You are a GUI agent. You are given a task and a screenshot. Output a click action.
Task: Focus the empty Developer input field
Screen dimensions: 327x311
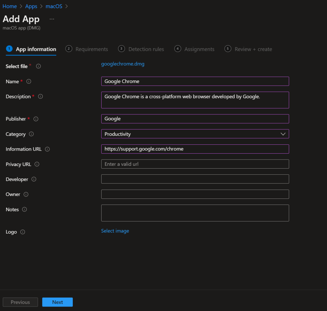tap(195, 179)
